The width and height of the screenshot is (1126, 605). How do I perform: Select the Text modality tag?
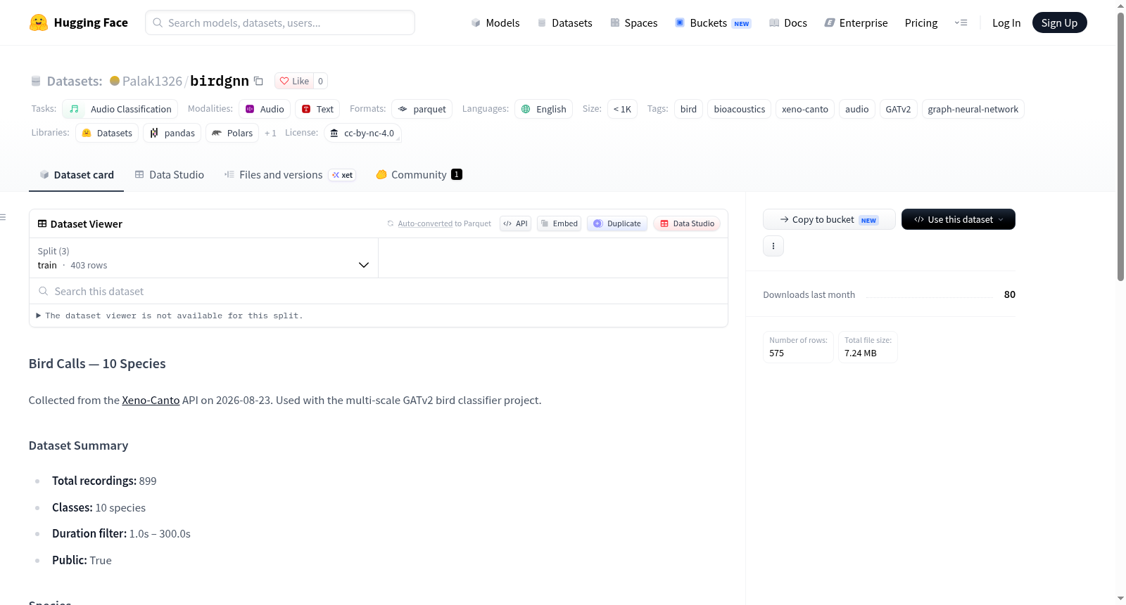[317, 109]
